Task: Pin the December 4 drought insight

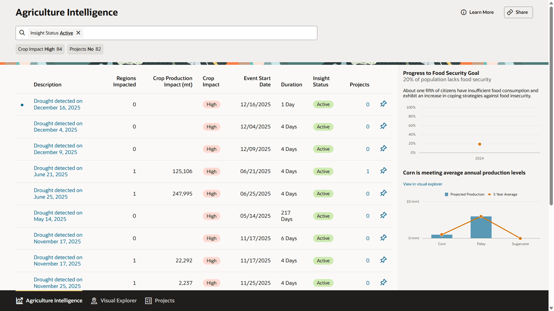Action: point(383,126)
